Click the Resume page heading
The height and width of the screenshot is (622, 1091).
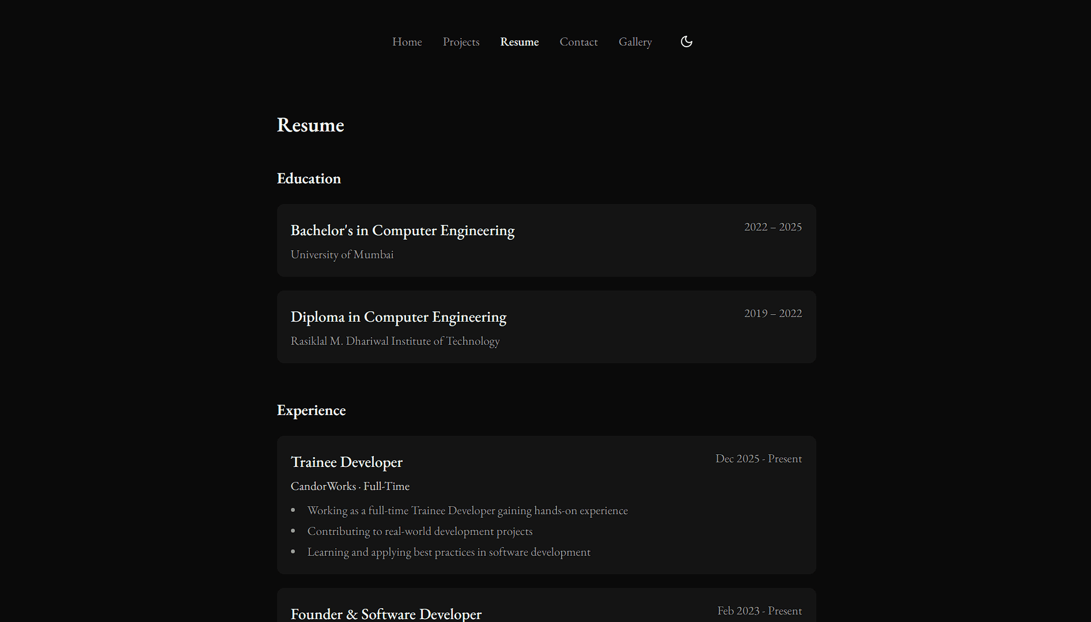pos(310,125)
